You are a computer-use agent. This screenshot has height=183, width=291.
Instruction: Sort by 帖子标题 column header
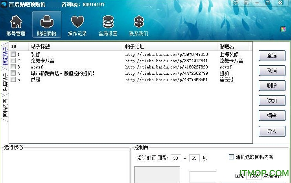(x=76, y=46)
